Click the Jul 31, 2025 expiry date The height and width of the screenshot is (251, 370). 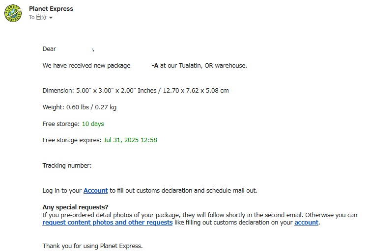(x=130, y=140)
